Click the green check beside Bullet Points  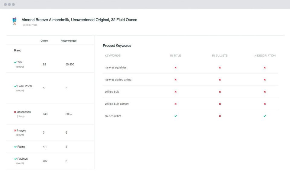pyautogui.click(x=15, y=86)
